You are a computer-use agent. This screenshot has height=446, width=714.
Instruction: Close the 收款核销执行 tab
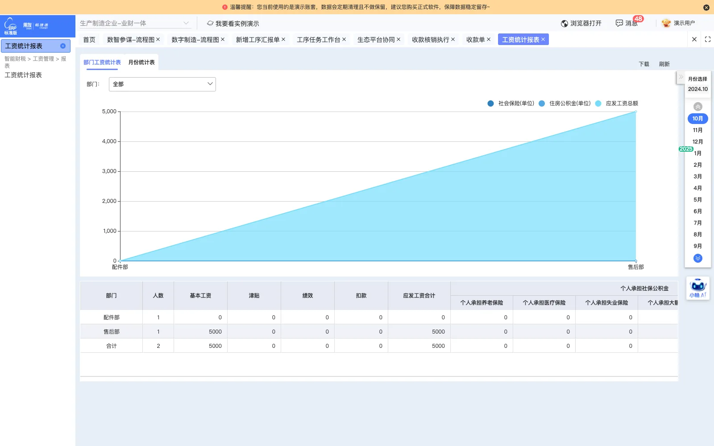453,39
